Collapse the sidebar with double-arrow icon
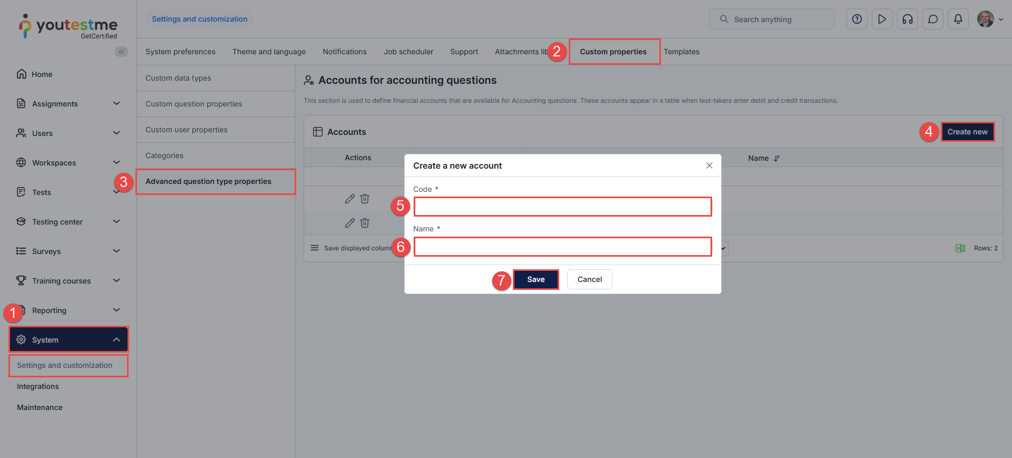The width and height of the screenshot is (1012, 458). point(121,52)
